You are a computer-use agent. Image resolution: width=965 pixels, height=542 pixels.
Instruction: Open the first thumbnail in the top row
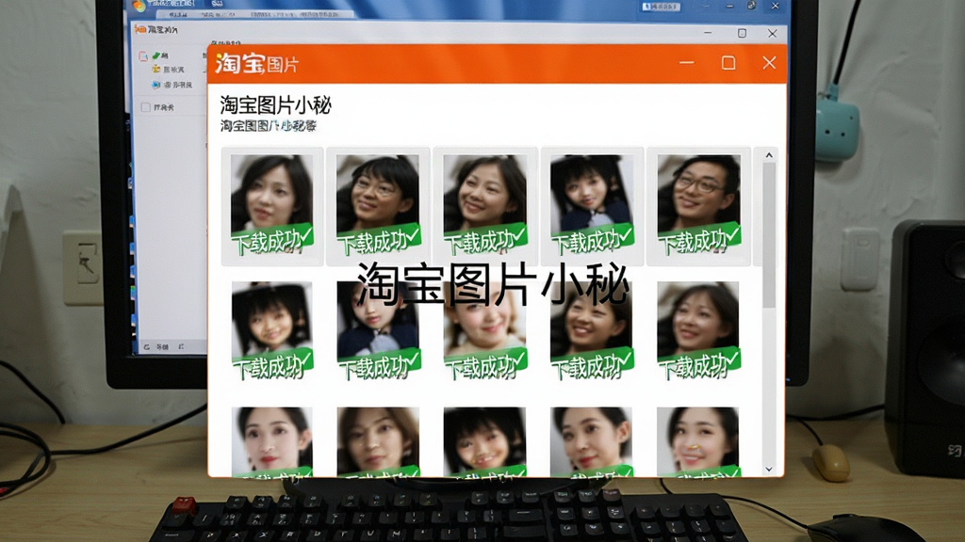coord(272,206)
